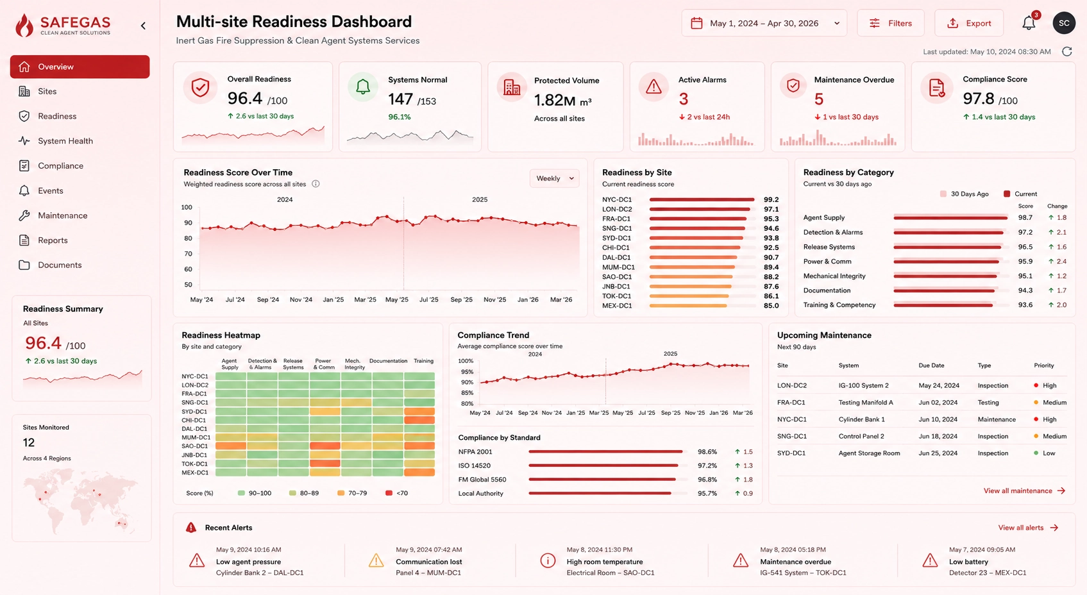Click the Systems Normal bell icon
Viewport: 1087px width, 595px height.
click(x=363, y=87)
